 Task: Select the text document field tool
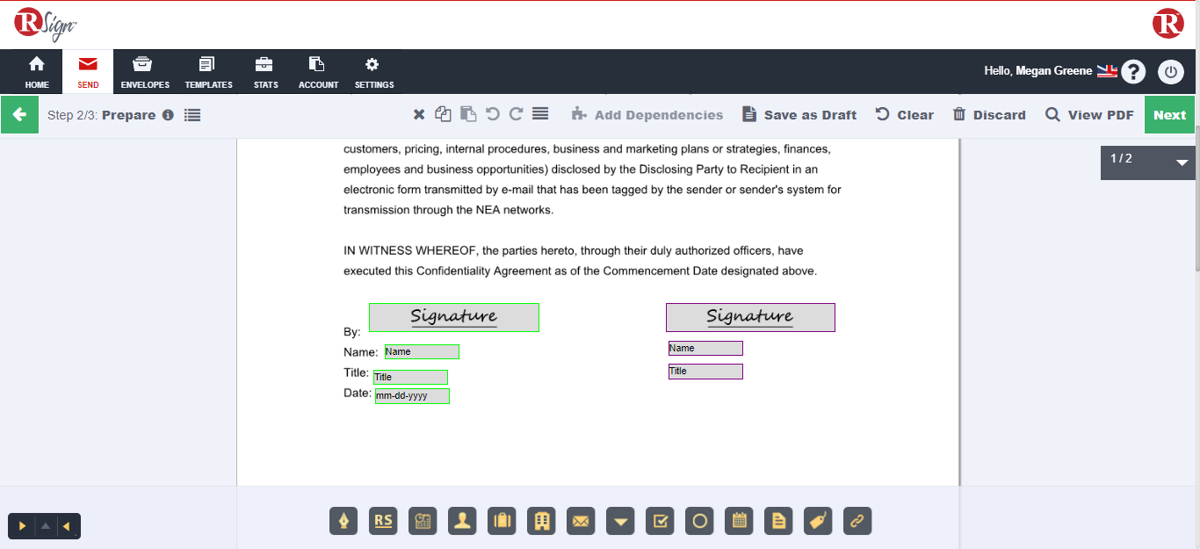coord(778,521)
